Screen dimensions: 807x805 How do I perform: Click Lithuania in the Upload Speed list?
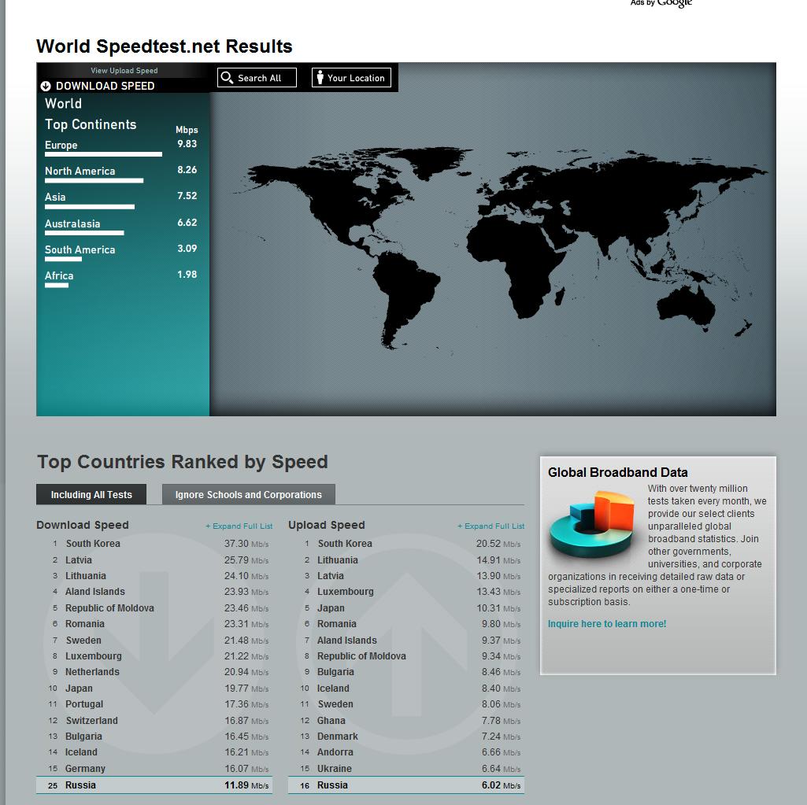coord(338,559)
